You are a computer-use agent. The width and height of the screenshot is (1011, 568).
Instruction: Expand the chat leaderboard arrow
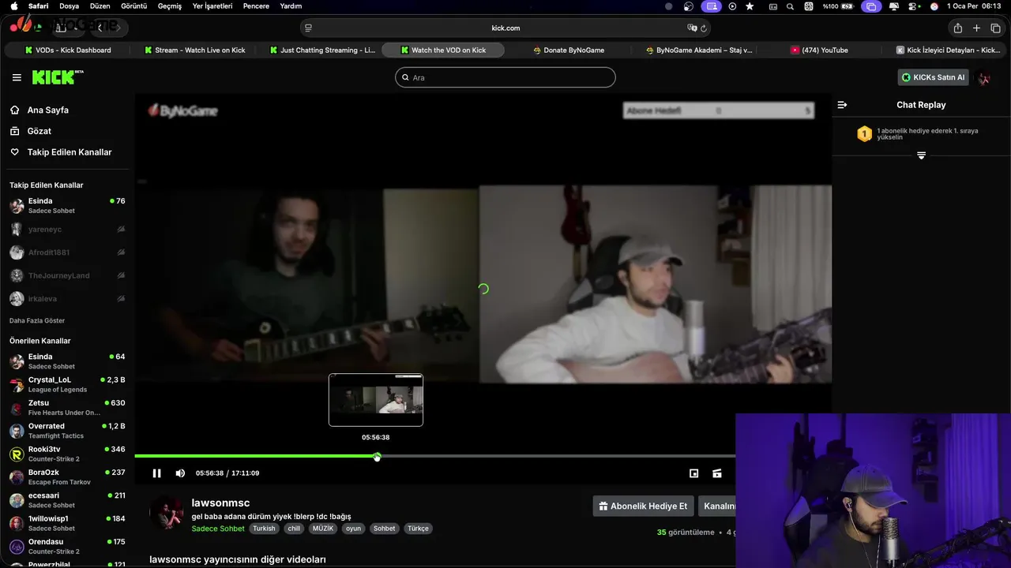(921, 155)
